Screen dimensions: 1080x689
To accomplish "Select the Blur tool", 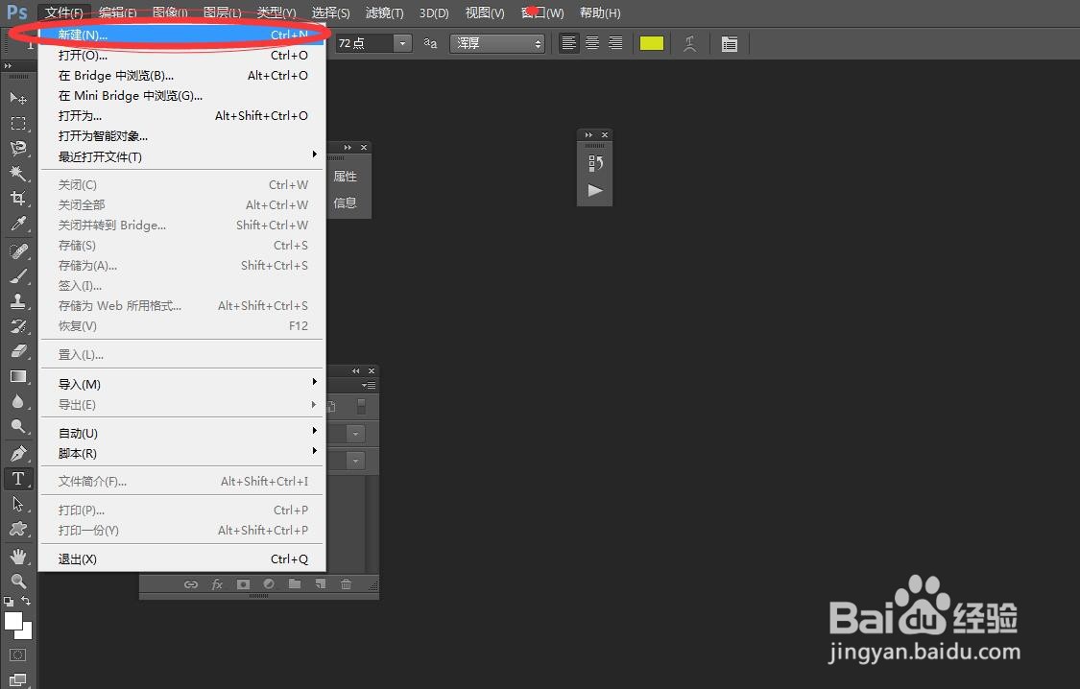I will coord(18,401).
